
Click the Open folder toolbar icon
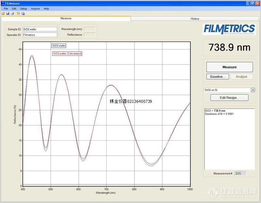3,13
